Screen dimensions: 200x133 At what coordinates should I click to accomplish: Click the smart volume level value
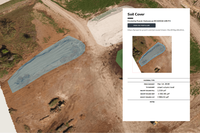point(166,87)
